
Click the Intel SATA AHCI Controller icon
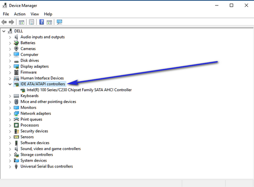[x=23, y=90]
